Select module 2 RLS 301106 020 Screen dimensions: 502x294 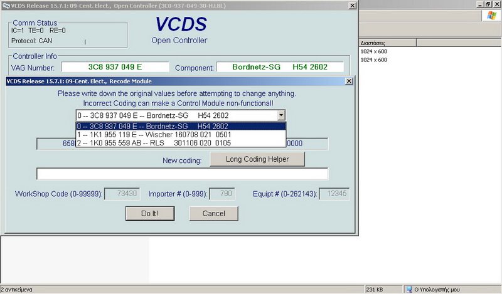pos(181,143)
